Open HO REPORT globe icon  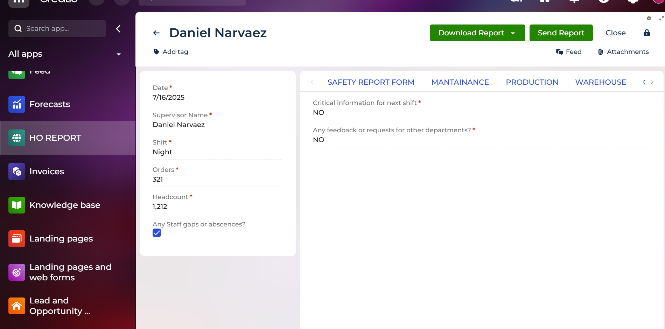pyautogui.click(x=17, y=138)
